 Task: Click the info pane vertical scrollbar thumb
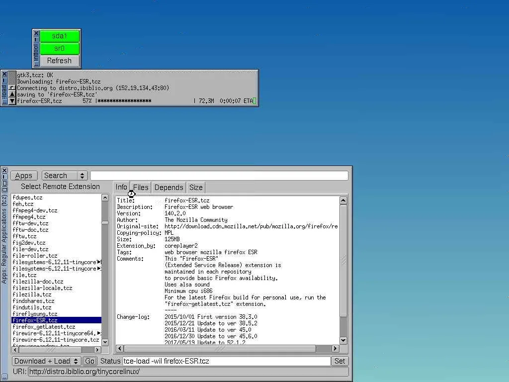343,260
